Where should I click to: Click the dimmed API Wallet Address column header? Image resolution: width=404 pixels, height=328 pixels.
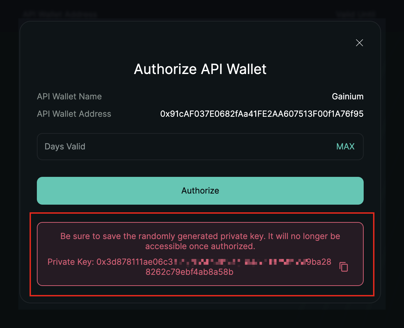click(60, 14)
